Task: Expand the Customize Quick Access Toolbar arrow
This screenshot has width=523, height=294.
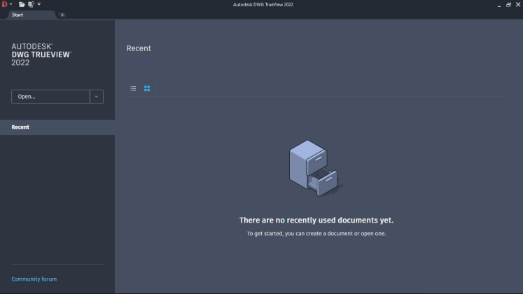Action: pos(39,4)
